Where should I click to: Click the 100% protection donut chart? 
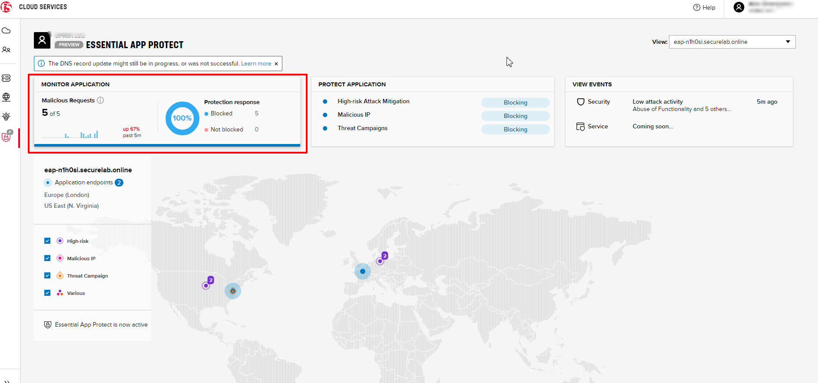182,118
